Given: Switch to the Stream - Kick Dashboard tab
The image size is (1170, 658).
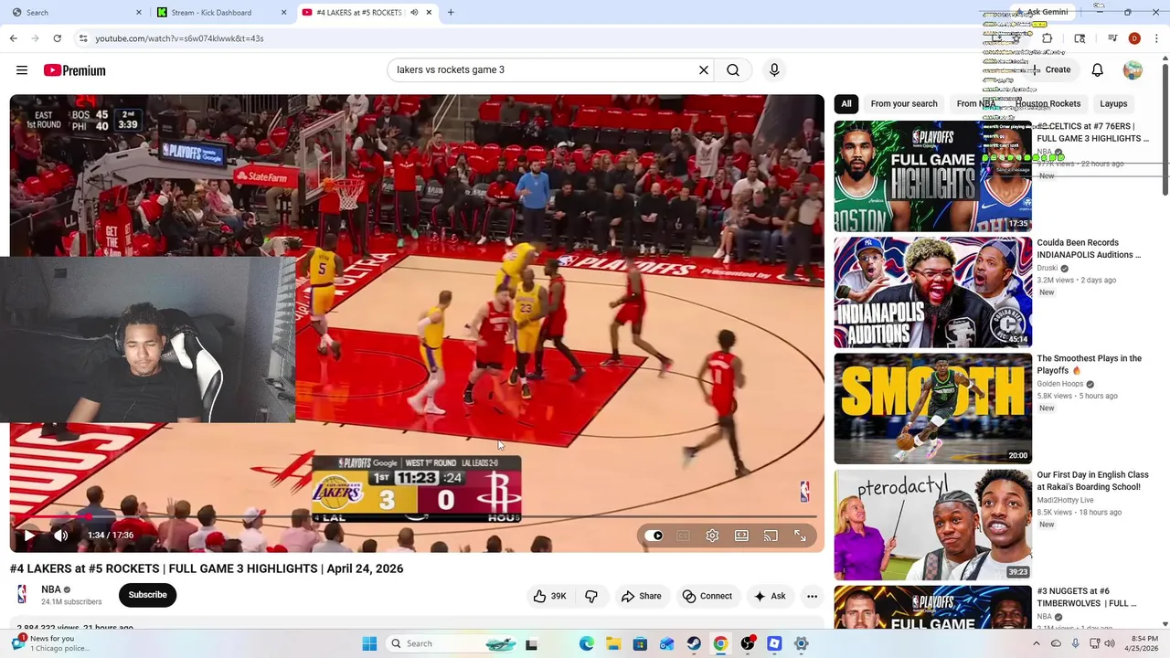Looking at the screenshot, I should pyautogui.click(x=221, y=12).
